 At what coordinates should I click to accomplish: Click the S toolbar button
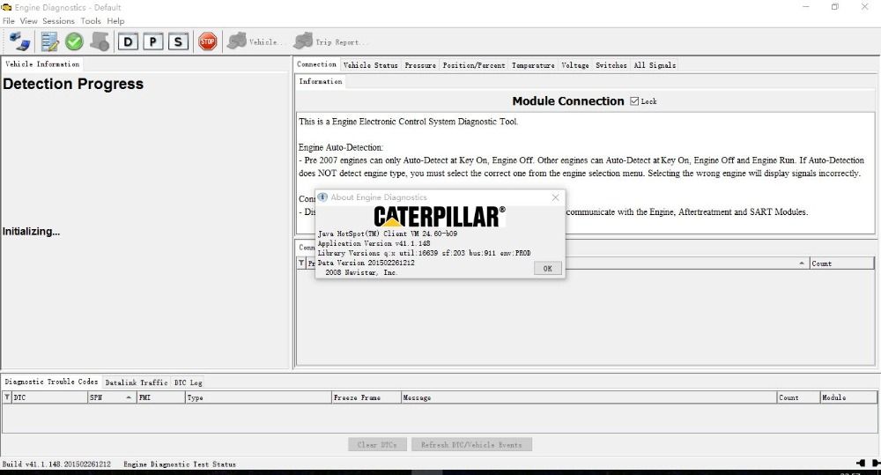point(178,41)
